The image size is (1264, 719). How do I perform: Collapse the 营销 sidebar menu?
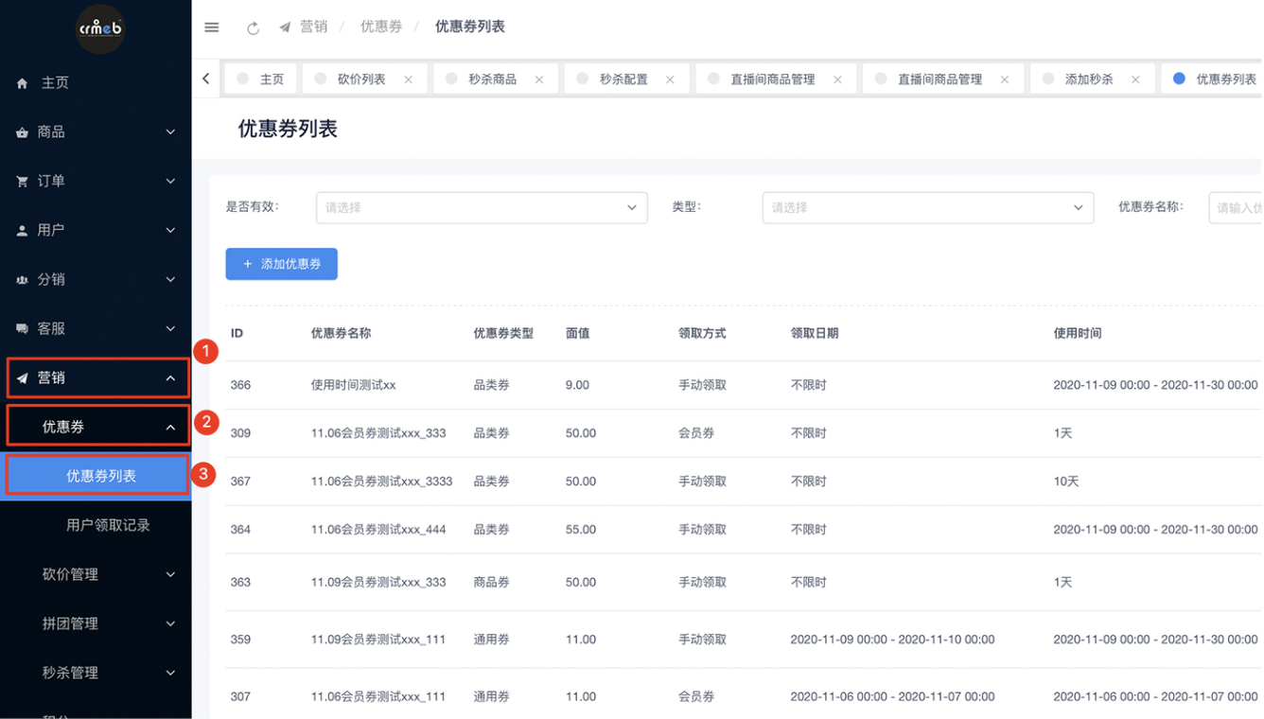point(96,378)
